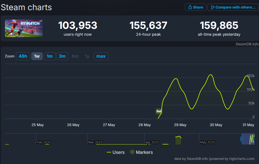Show max zoom range

101,56
